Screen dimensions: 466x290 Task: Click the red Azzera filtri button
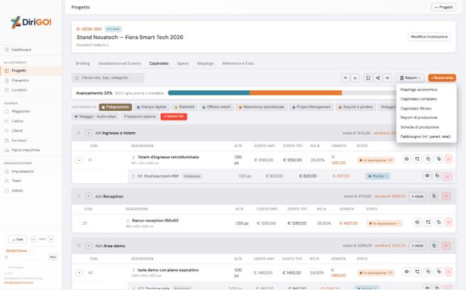coord(174,116)
